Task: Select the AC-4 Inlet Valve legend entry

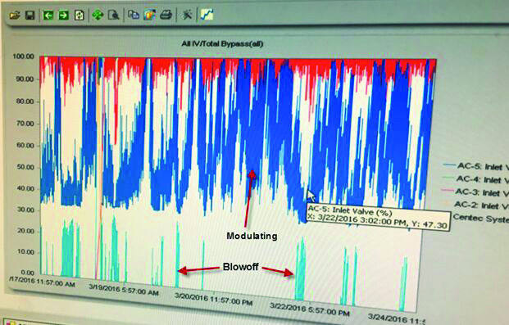Action: (x=475, y=179)
